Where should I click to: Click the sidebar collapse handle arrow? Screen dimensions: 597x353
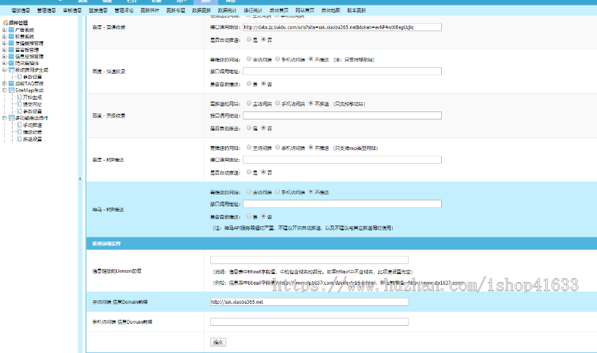[x=80, y=179]
